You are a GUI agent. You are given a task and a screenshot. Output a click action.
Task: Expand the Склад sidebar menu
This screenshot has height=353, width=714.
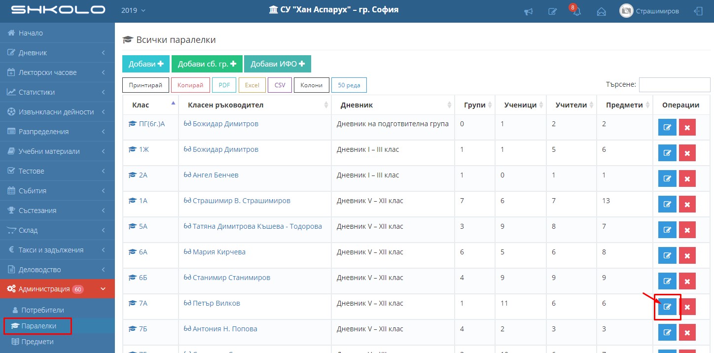point(57,230)
